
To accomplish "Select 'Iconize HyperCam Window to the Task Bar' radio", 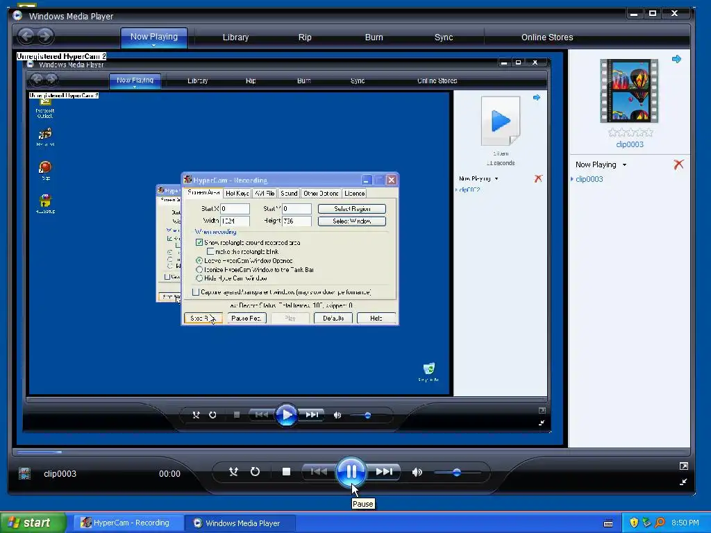I will tap(199, 270).
